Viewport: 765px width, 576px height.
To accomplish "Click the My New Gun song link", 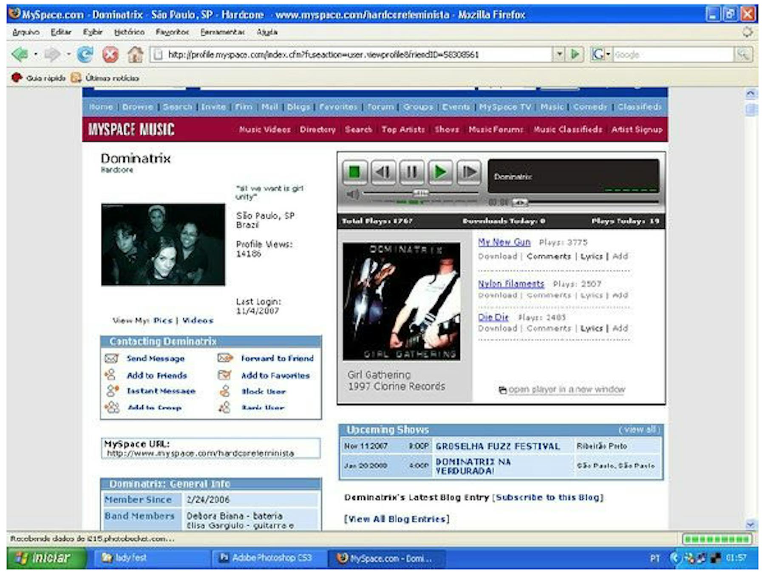I will (x=504, y=242).
